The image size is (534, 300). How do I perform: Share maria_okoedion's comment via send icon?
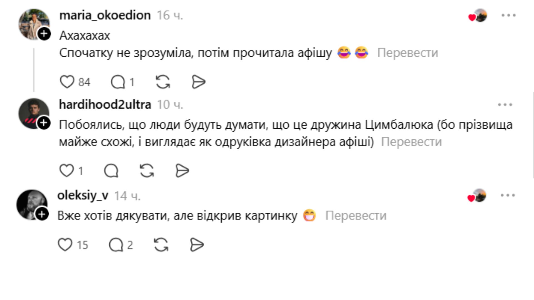(199, 82)
